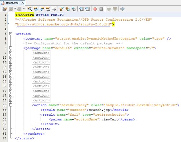Viewport: 181px width, 142px height.
Task: Click the Validate XML double-triangle icon
Action: (x=115, y=9)
